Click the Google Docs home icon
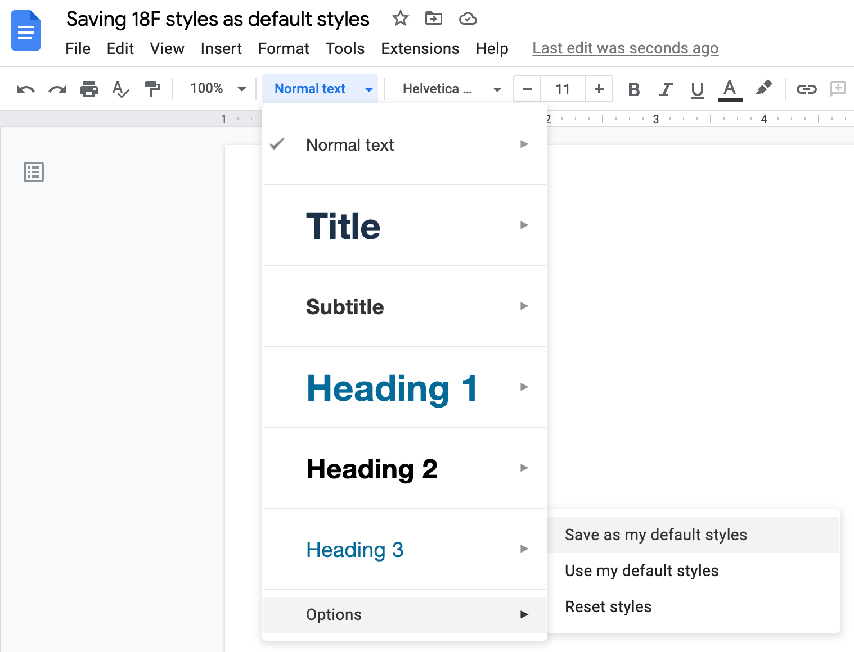 coord(26,31)
